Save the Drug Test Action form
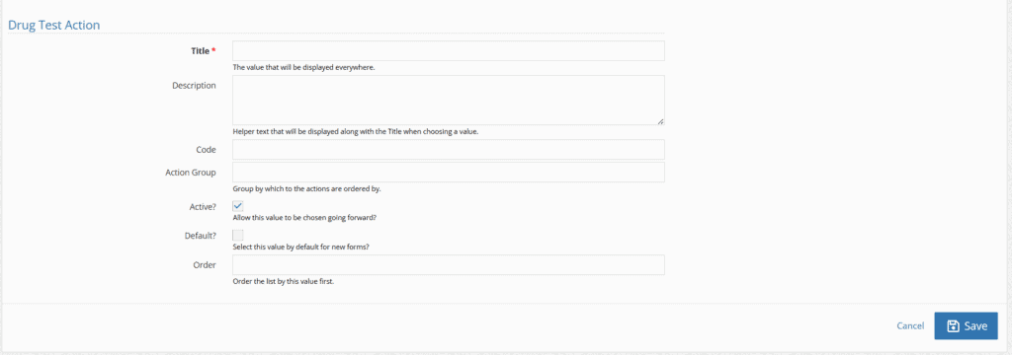The image size is (1012, 355). click(966, 326)
